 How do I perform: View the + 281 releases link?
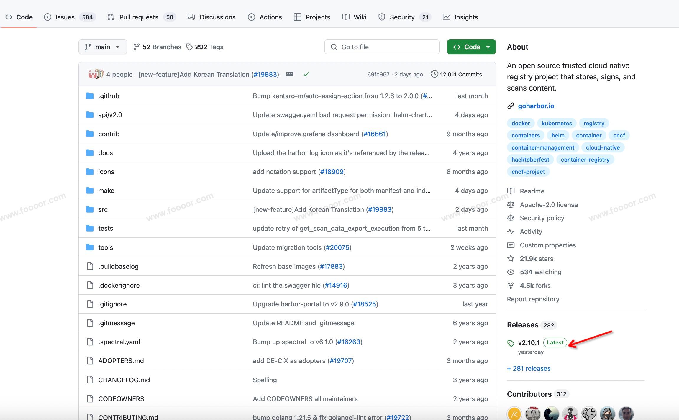529,368
